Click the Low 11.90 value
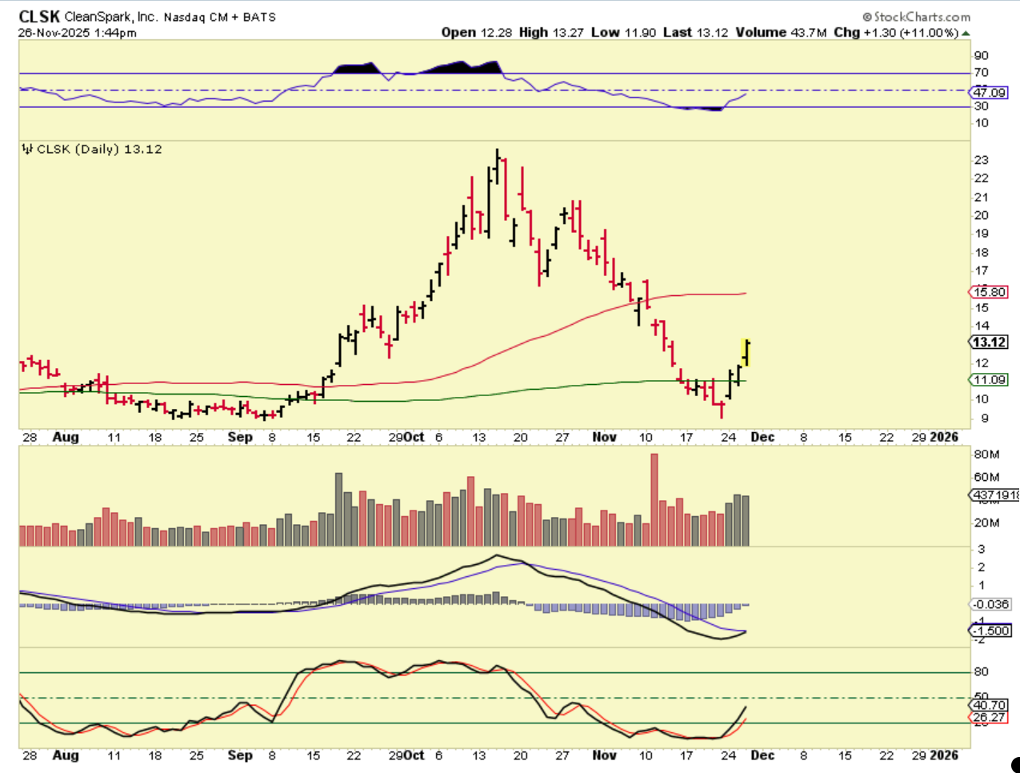The image size is (1020, 773). click(x=625, y=33)
